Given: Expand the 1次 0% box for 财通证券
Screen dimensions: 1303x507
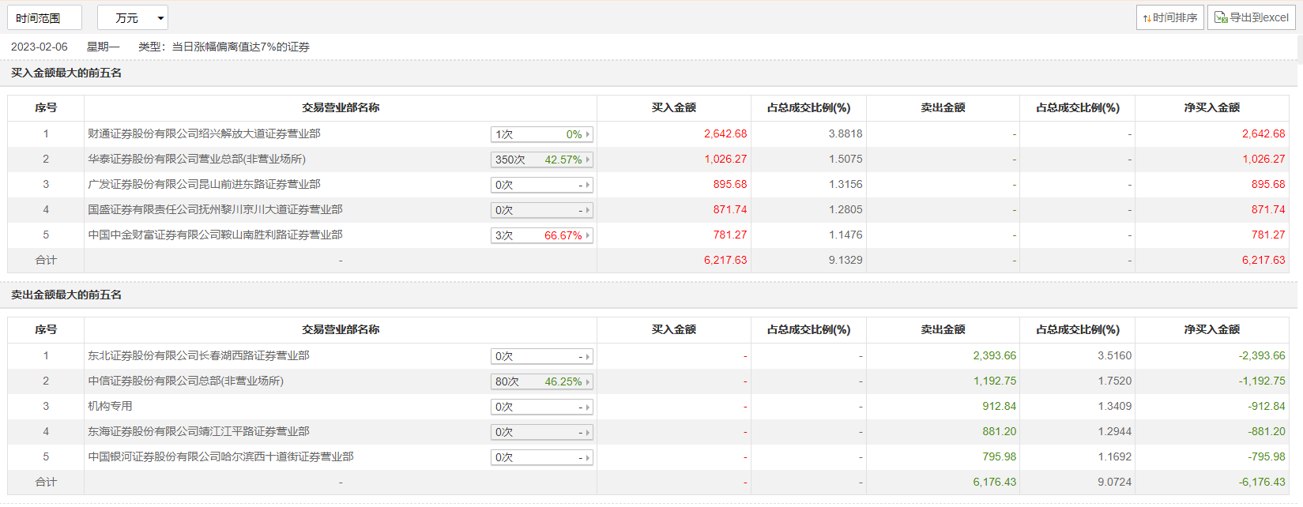Looking at the screenshot, I should tap(541, 134).
